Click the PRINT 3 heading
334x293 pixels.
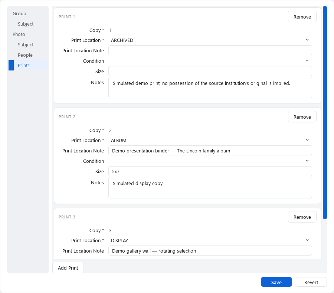pos(67,217)
